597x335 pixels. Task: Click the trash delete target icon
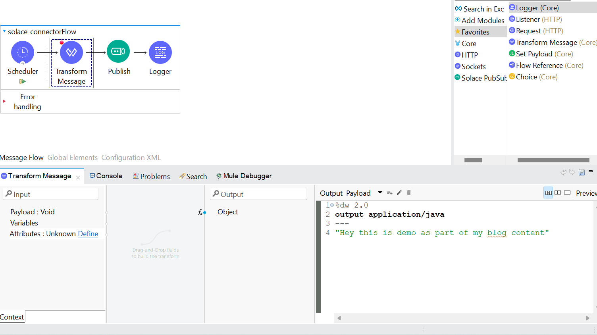(x=409, y=193)
